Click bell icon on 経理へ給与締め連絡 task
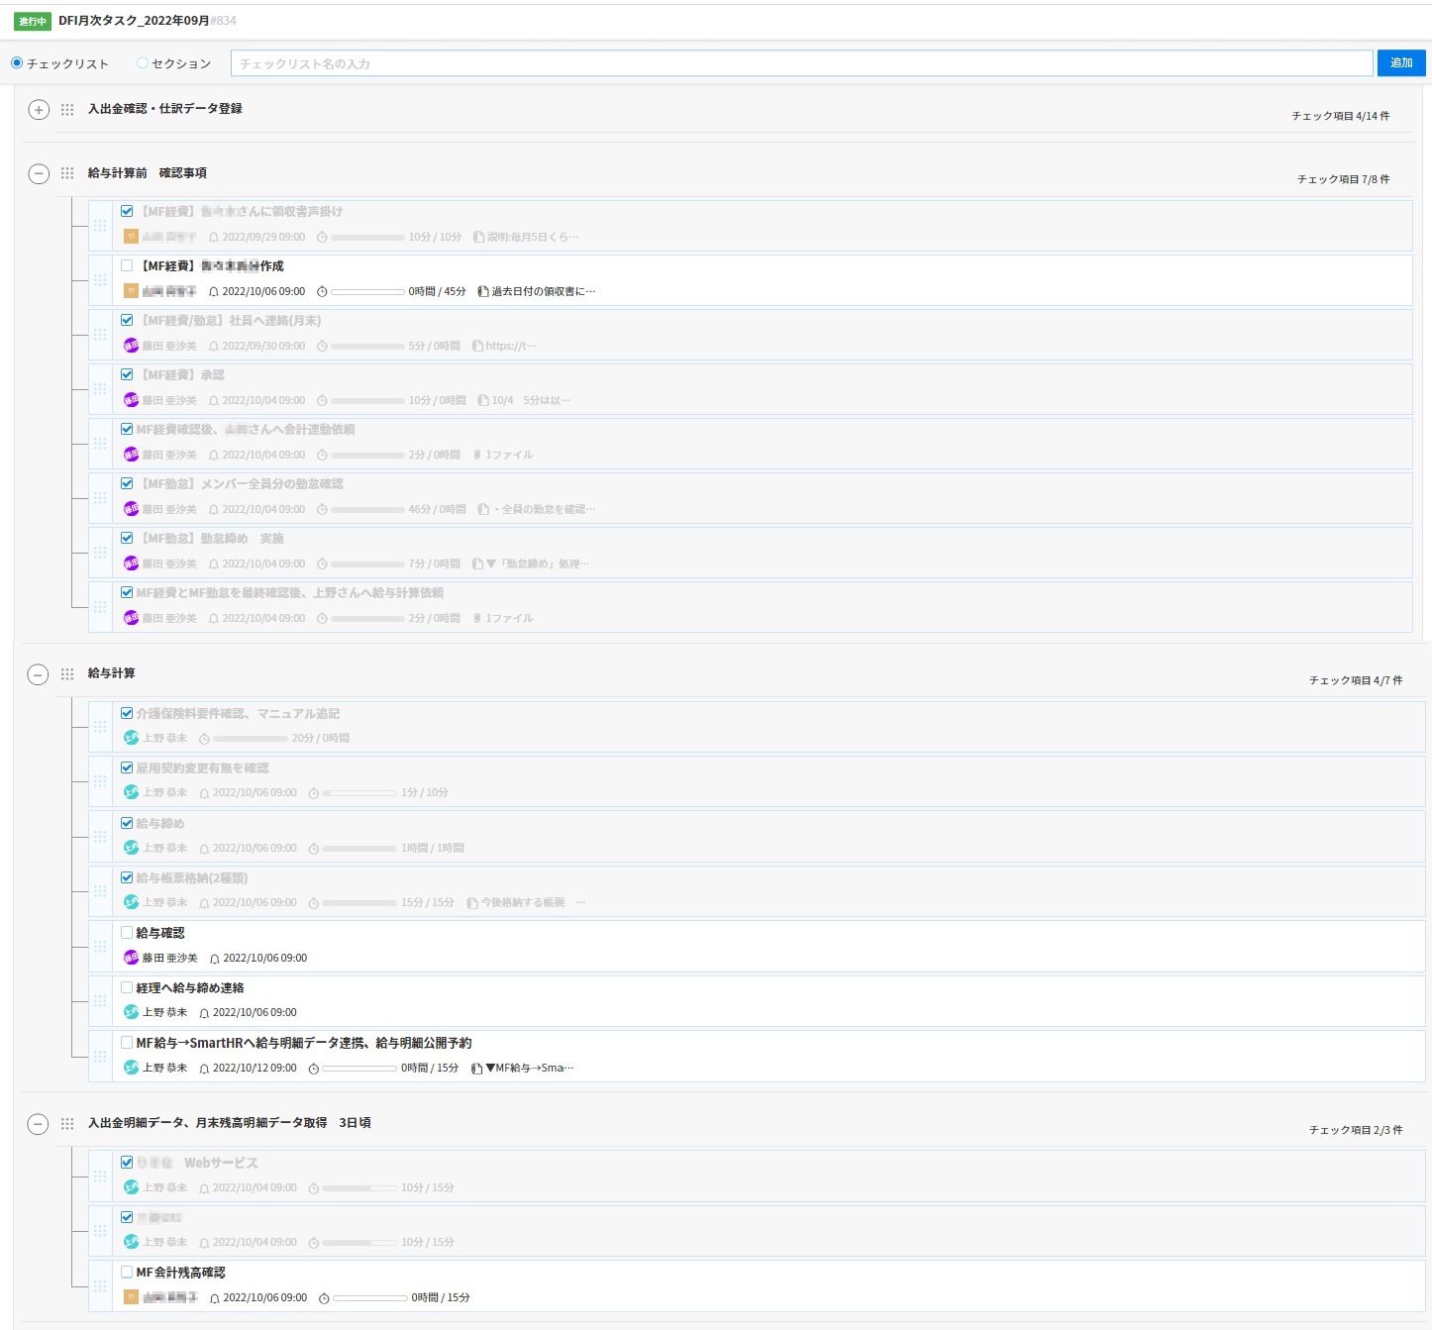1432x1330 pixels. point(204,1013)
